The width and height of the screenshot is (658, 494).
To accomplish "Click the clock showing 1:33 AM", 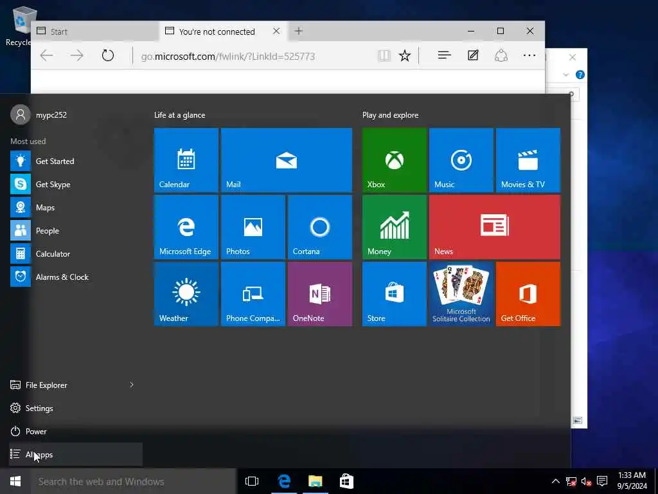I will tap(632, 481).
